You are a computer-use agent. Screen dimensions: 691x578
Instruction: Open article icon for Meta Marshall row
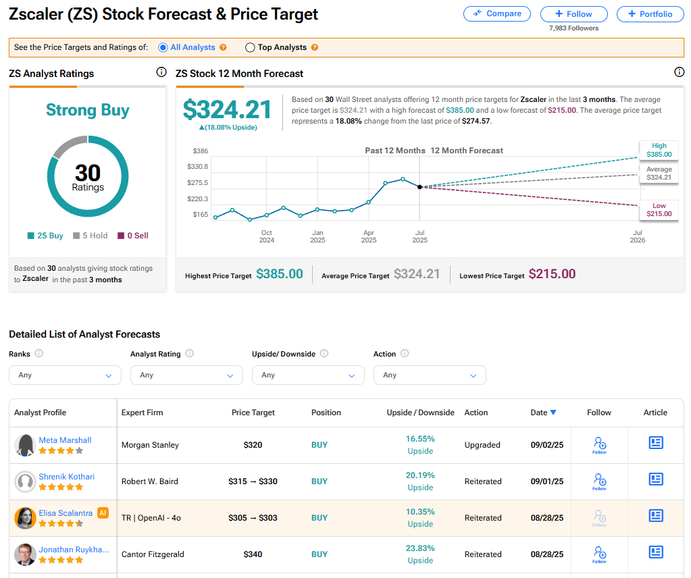[655, 443]
